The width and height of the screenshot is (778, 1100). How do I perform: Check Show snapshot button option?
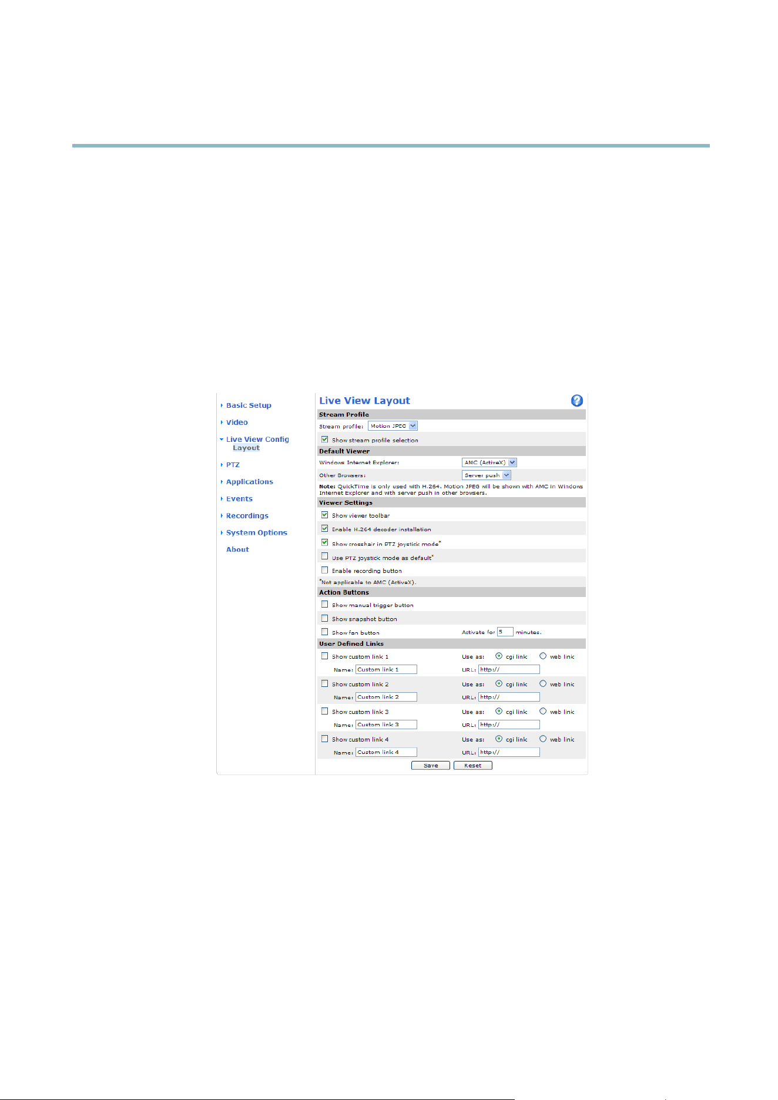coord(324,618)
